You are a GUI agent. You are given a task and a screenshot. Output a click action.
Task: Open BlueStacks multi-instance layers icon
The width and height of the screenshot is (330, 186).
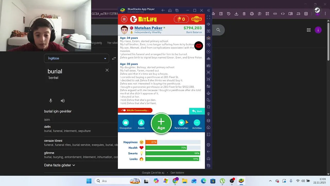[x=209, y=121]
